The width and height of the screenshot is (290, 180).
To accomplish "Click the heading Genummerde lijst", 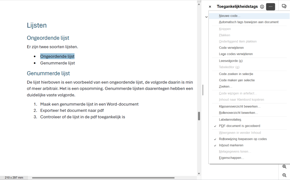I will tap(48, 73).
